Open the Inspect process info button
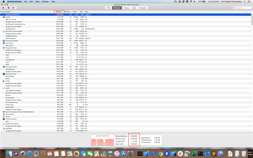Viewport: 253px width, 158px height. (8, 8)
